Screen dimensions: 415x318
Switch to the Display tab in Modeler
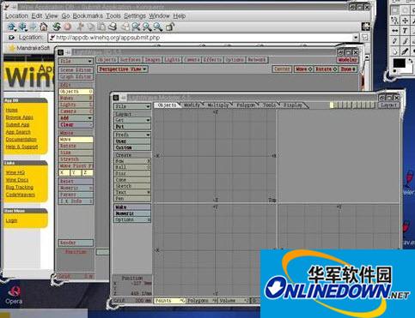pyautogui.click(x=293, y=105)
